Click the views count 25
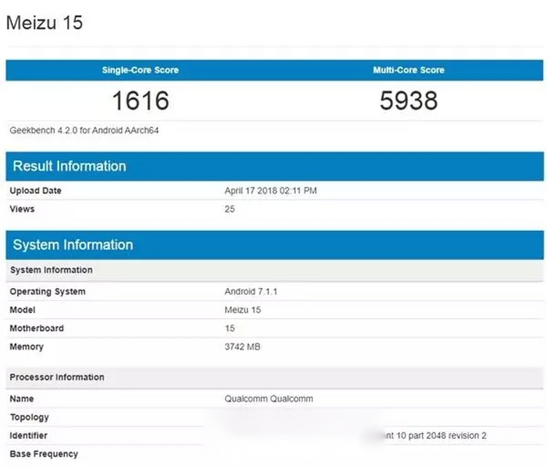Viewport: 547px width, 467px height. pyautogui.click(x=230, y=209)
